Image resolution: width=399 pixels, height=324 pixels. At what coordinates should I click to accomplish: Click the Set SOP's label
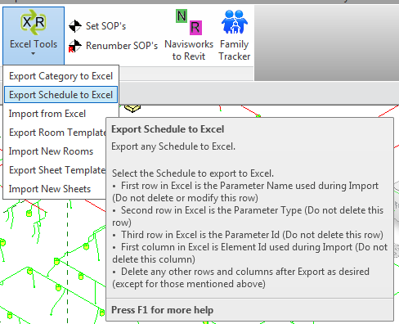tap(105, 26)
